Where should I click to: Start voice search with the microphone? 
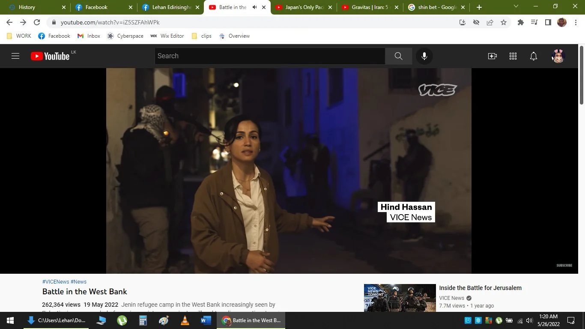424,56
